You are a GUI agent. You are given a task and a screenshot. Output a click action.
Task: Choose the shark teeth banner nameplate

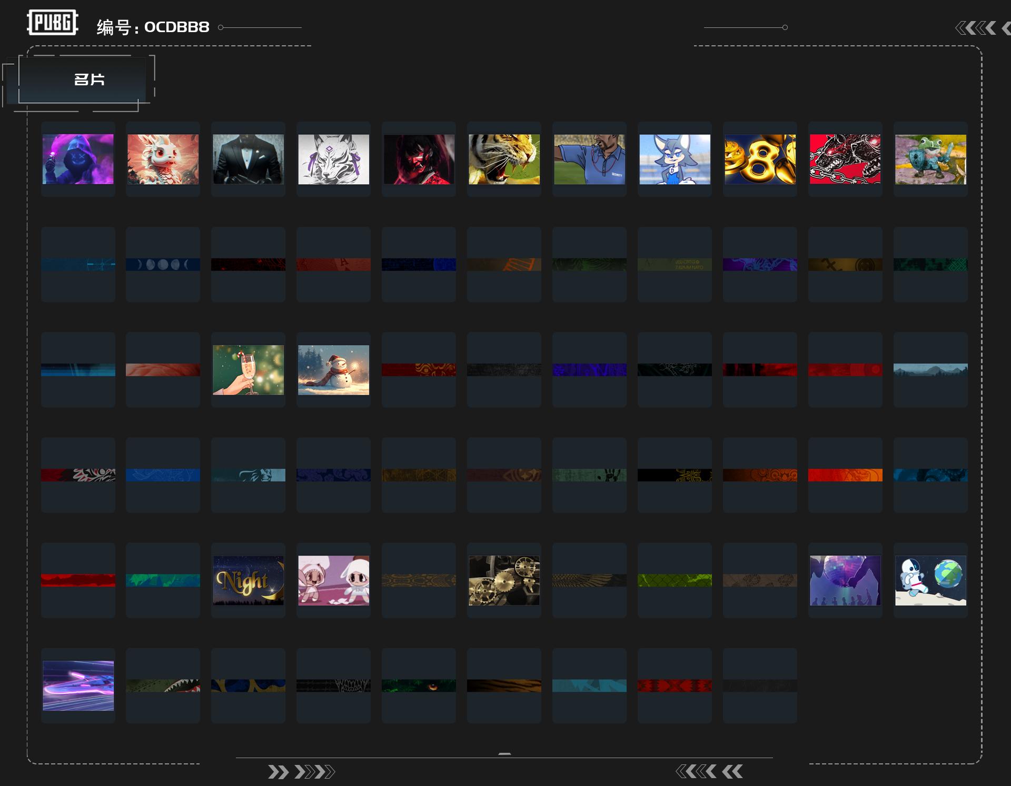[163, 685]
